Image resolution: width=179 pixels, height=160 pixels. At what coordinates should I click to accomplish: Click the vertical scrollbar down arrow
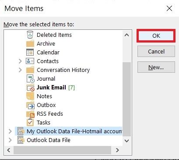pyautogui.click(x=126, y=141)
